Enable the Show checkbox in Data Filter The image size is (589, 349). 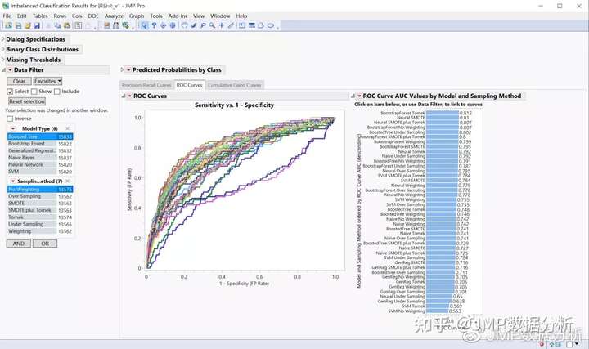(x=37, y=92)
